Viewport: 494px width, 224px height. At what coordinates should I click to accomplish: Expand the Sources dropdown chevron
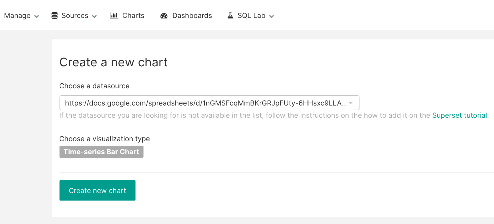(x=94, y=16)
